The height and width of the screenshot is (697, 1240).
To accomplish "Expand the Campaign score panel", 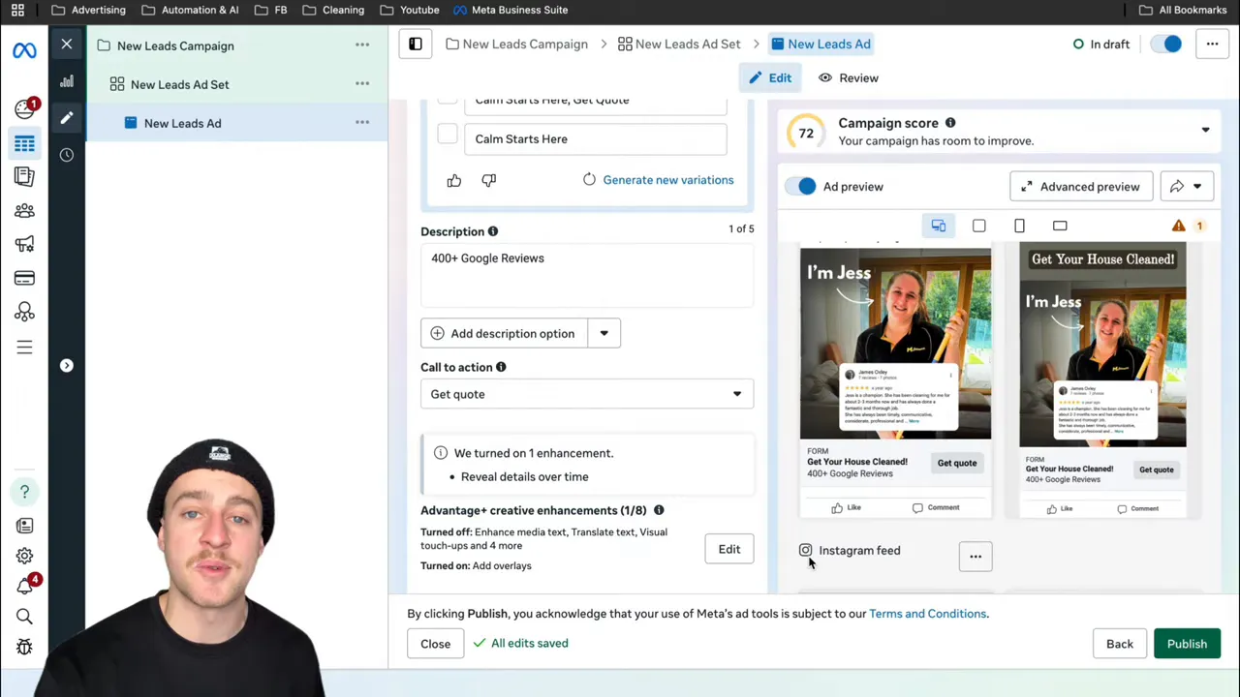I will [x=1205, y=131].
